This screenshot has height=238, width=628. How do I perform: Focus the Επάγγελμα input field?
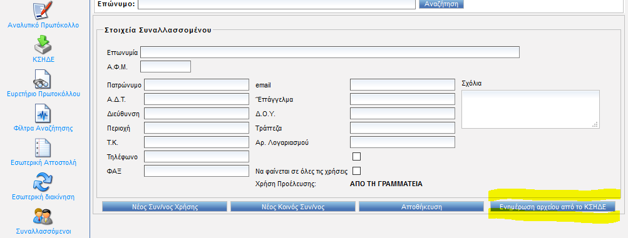[403, 99]
